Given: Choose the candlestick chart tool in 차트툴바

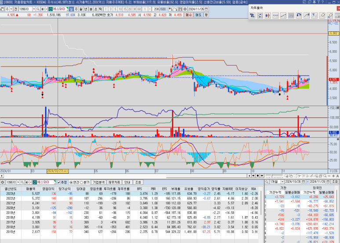Looking at the screenshot, I should [267, 15].
